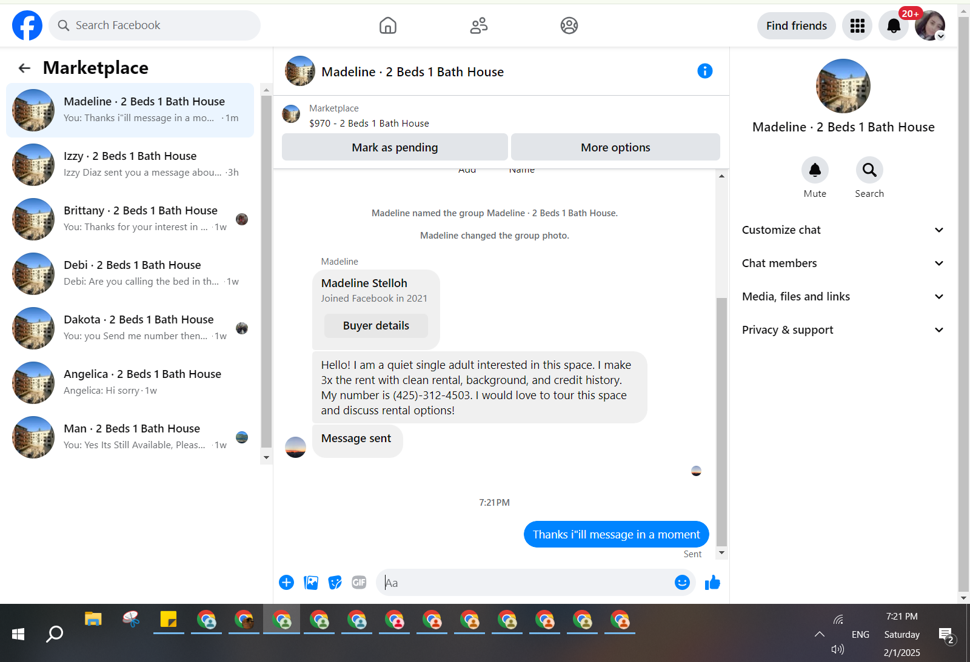The height and width of the screenshot is (662, 970).
Task: Click the Madeline Stelloh name in the card
Action: 364,283
